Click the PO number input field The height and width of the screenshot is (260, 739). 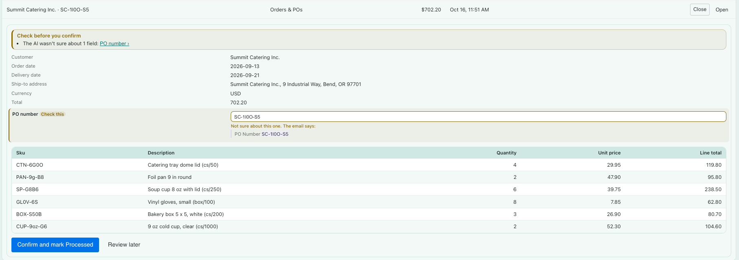click(x=478, y=117)
